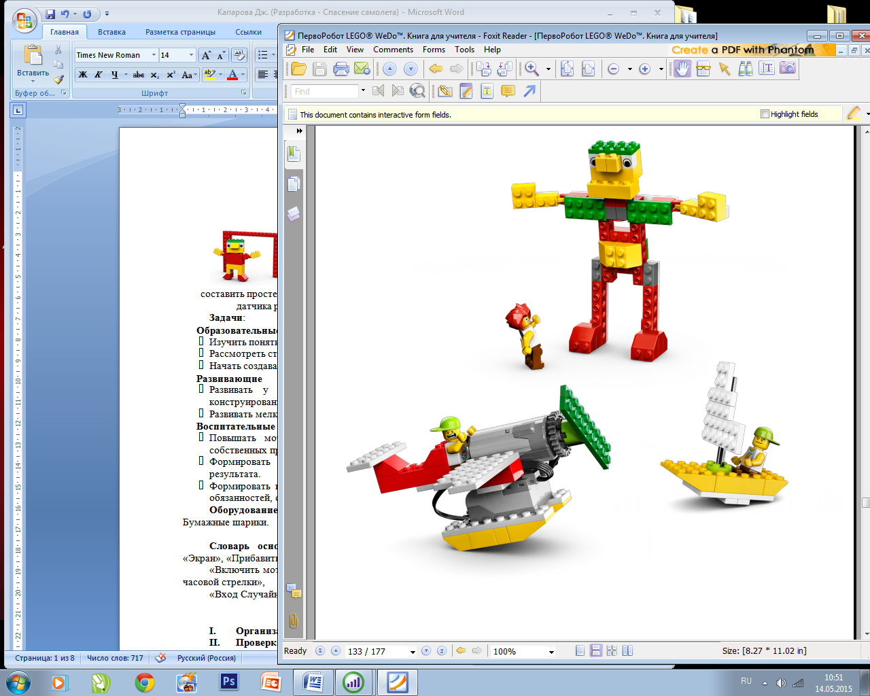
Task: Click the Вставить paste button
Action: point(33,61)
